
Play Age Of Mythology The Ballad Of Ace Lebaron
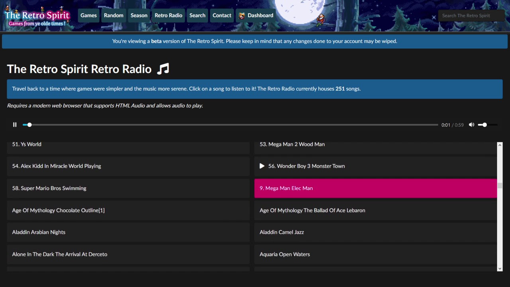click(376, 210)
